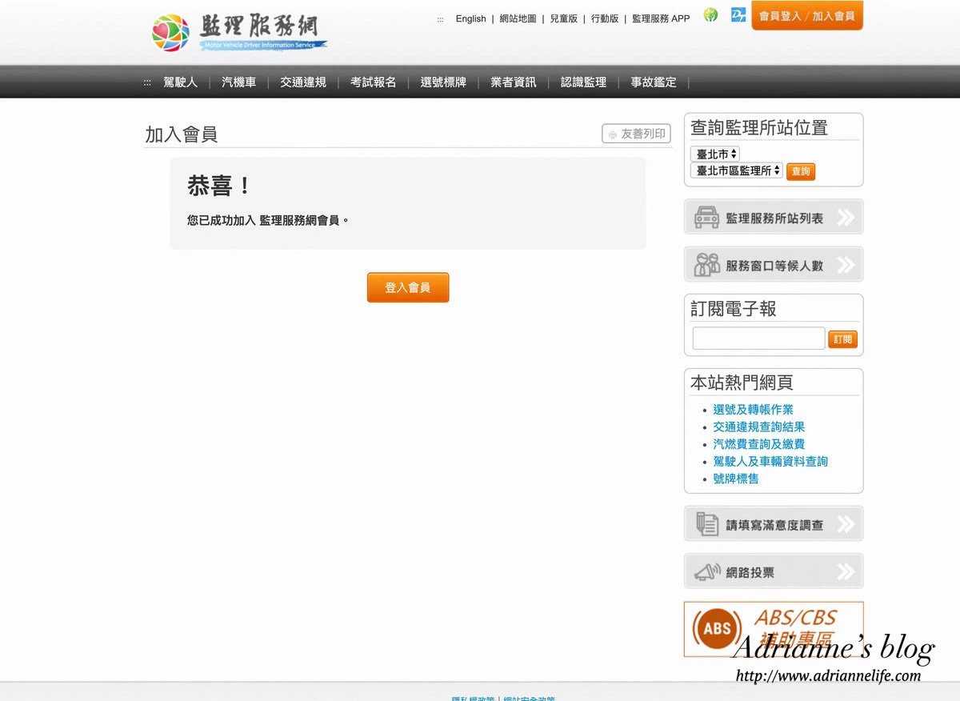Open the ABS/CBS 補助專區 banner
This screenshot has height=701, width=960.
tap(774, 629)
